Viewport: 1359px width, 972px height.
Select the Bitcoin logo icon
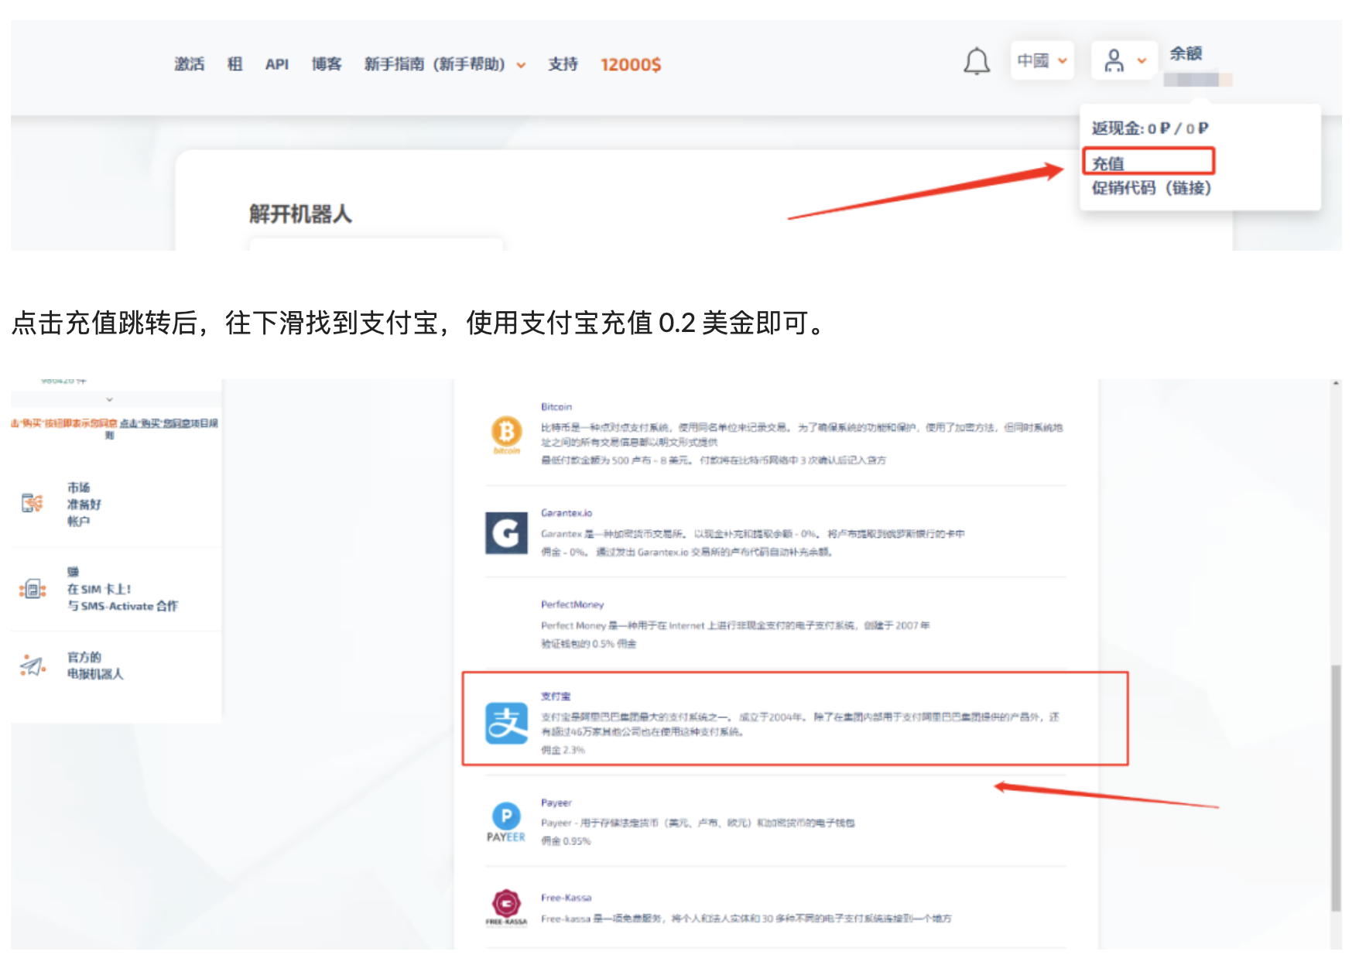tap(507, 434)
